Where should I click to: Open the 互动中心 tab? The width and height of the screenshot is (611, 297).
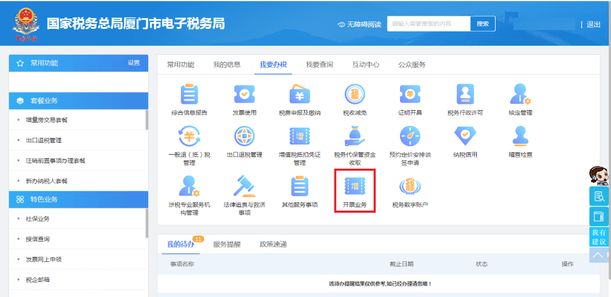365,65
